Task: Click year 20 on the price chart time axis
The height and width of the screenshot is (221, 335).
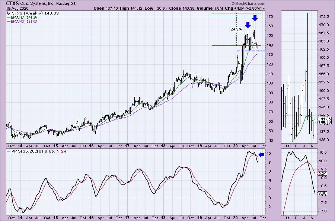Action: point(235,146)
